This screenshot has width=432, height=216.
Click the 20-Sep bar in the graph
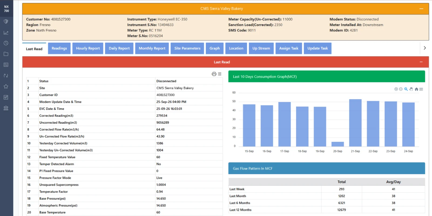tap(338, 144)
